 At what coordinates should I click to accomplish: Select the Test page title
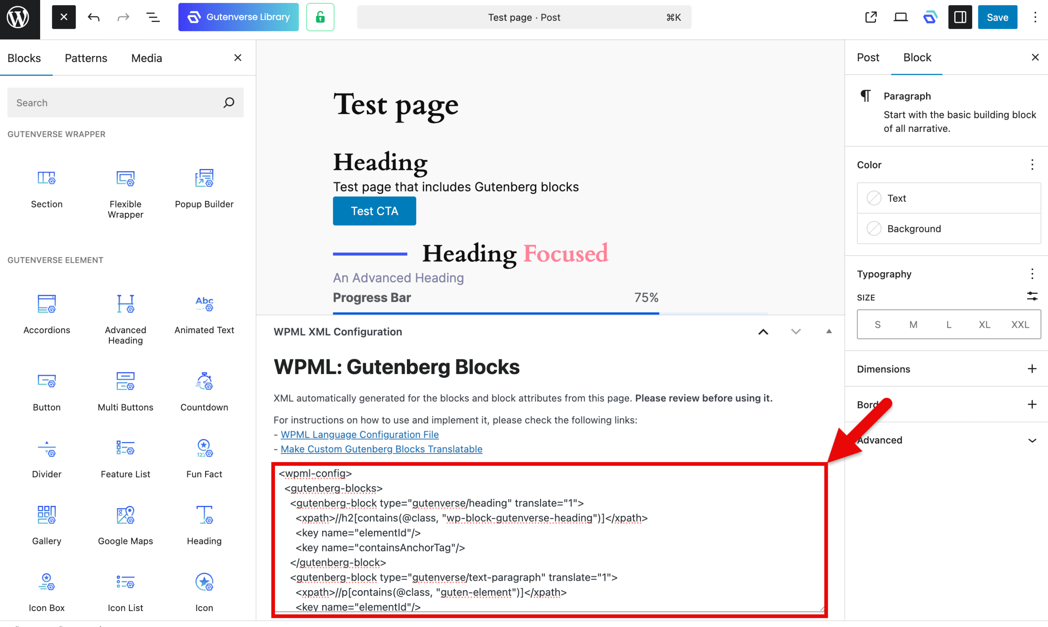[396, 105]
